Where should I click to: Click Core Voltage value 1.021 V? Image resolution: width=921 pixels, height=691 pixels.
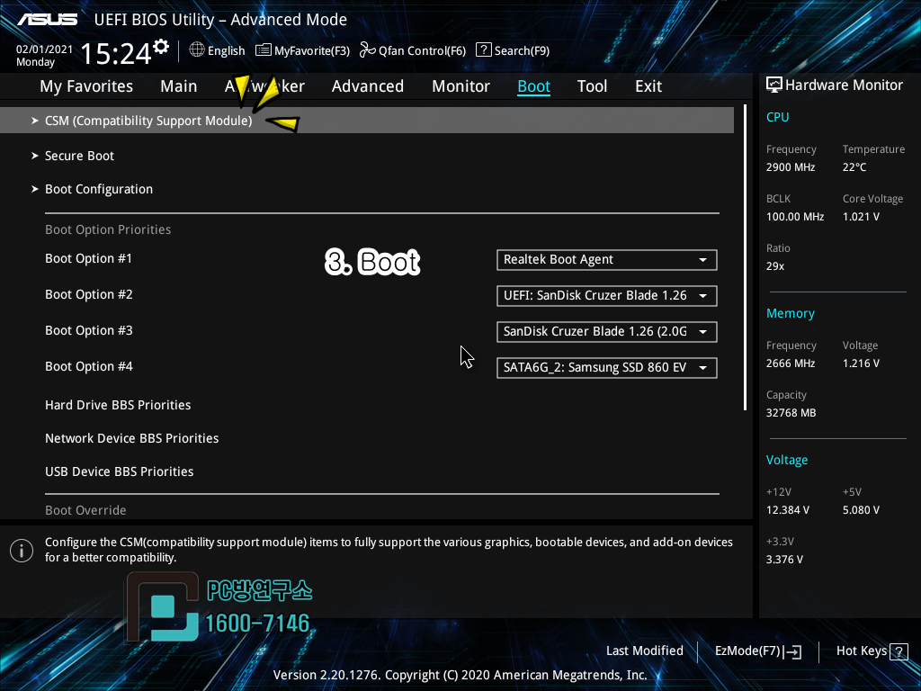[x=861, y=217]
